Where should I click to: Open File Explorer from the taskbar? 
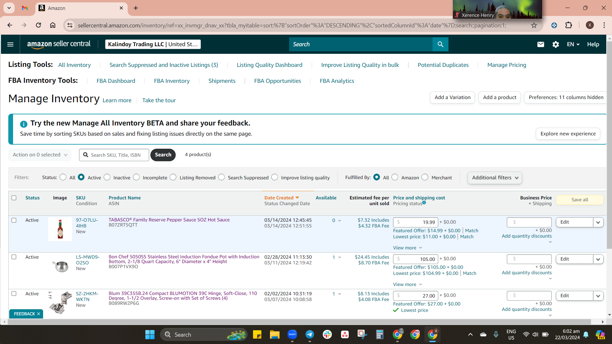275,334
